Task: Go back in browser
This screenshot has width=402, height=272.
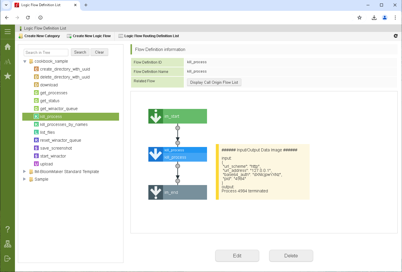Action: coord(7,18)
